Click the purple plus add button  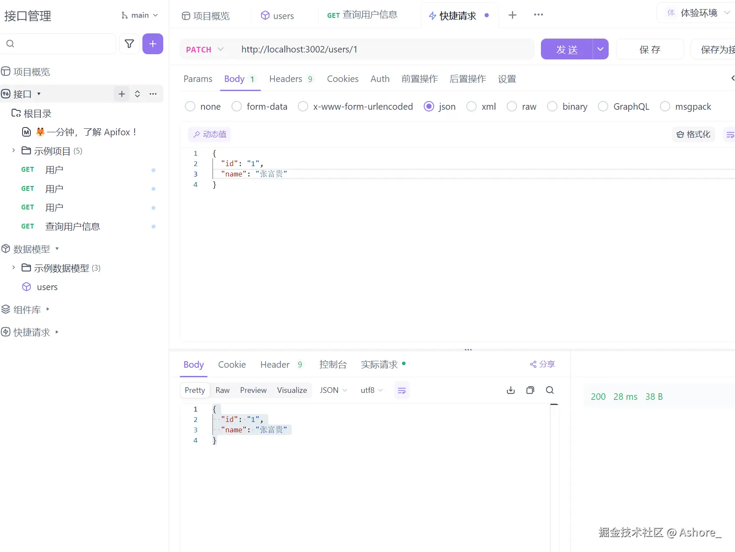point(153,44)
